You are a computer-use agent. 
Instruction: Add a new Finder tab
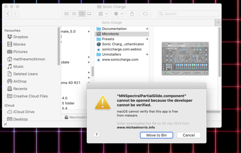218,22
